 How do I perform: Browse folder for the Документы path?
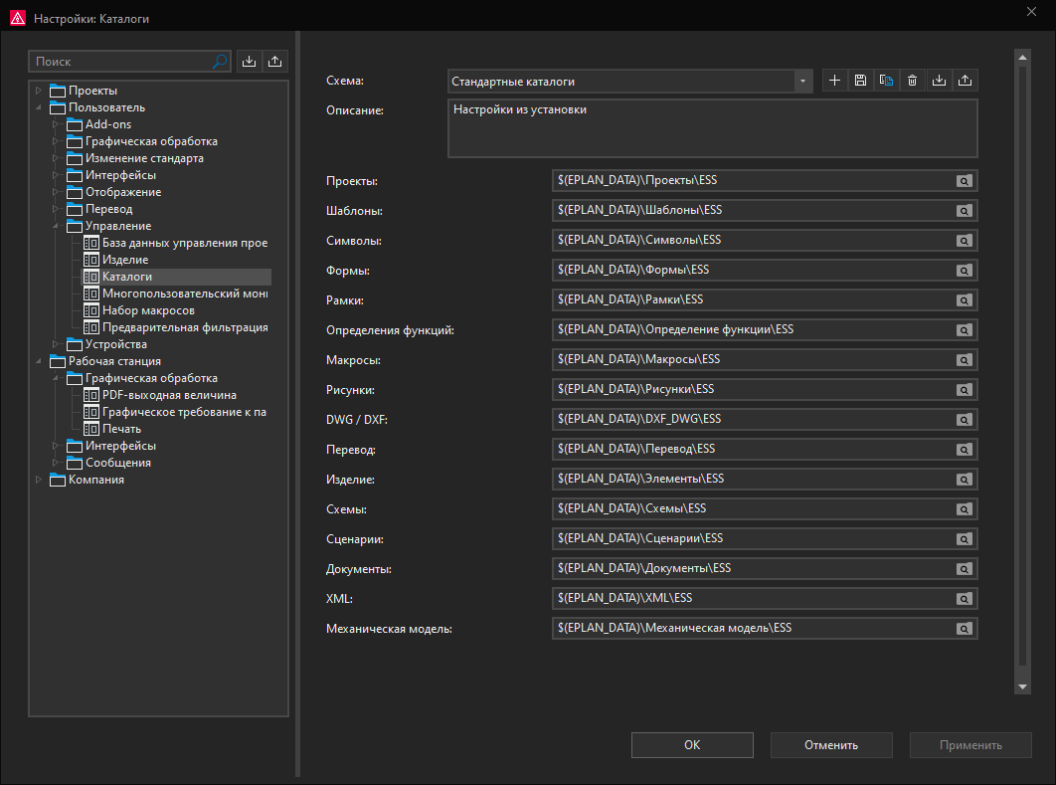965,569
